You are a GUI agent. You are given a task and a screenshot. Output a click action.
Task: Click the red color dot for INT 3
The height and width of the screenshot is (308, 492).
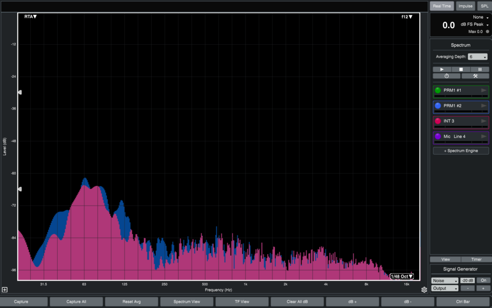click(438, 121)
